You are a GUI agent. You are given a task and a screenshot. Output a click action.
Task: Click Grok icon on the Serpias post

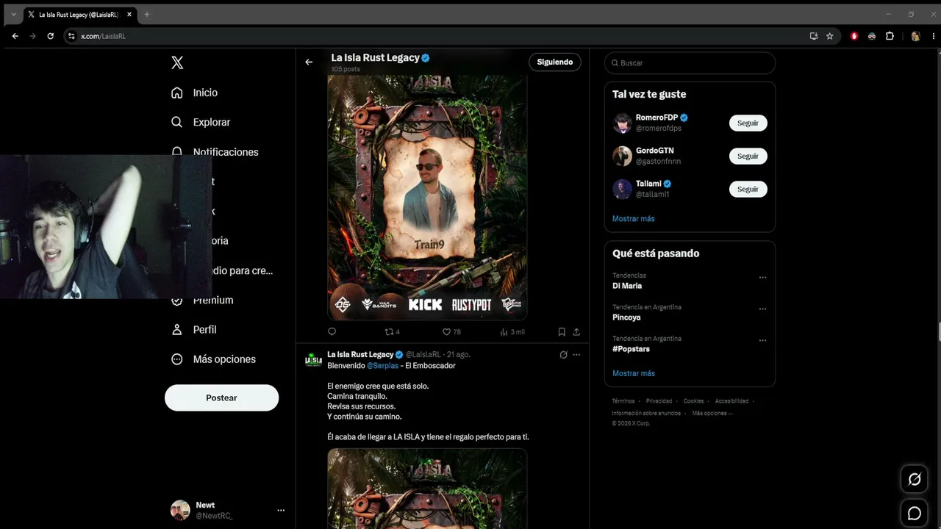[563, 355]
